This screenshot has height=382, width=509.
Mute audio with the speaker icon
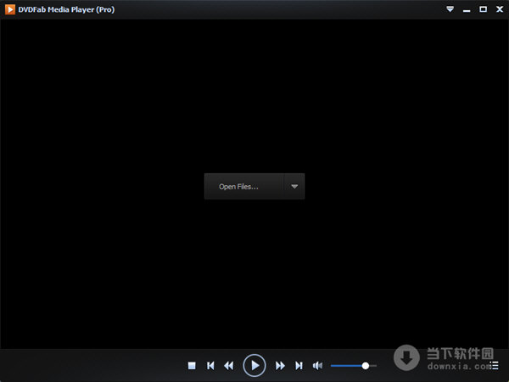(317, 366)
